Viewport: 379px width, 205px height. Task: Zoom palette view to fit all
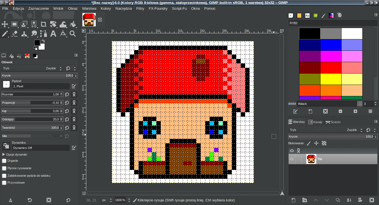pos(370,111)
